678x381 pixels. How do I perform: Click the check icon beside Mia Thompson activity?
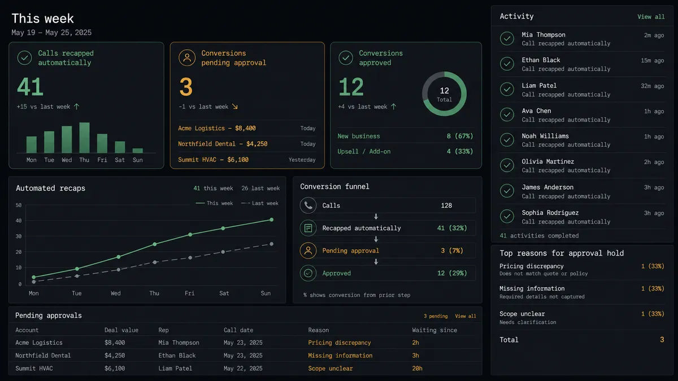click(x=507, y=39)
